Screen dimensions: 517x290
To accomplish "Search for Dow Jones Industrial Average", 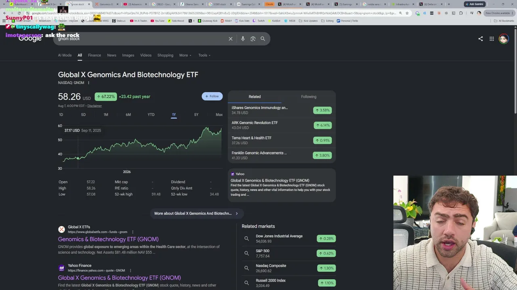I will pyautogui.click(x=289, y=238).
